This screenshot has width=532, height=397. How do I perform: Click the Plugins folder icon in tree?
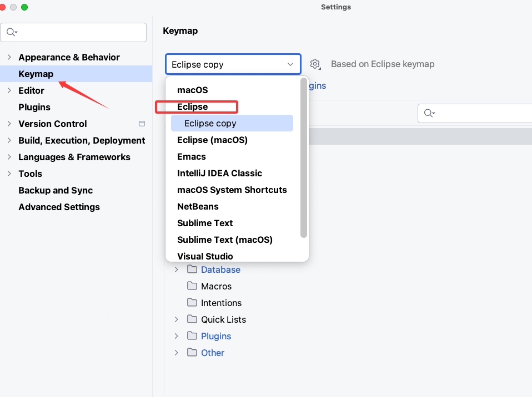coord(192,336)
